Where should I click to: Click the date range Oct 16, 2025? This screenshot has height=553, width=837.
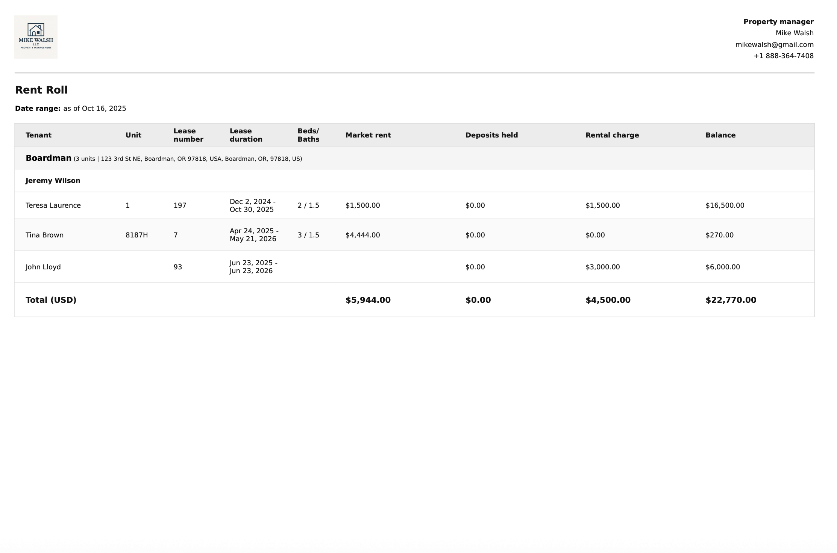103,109
